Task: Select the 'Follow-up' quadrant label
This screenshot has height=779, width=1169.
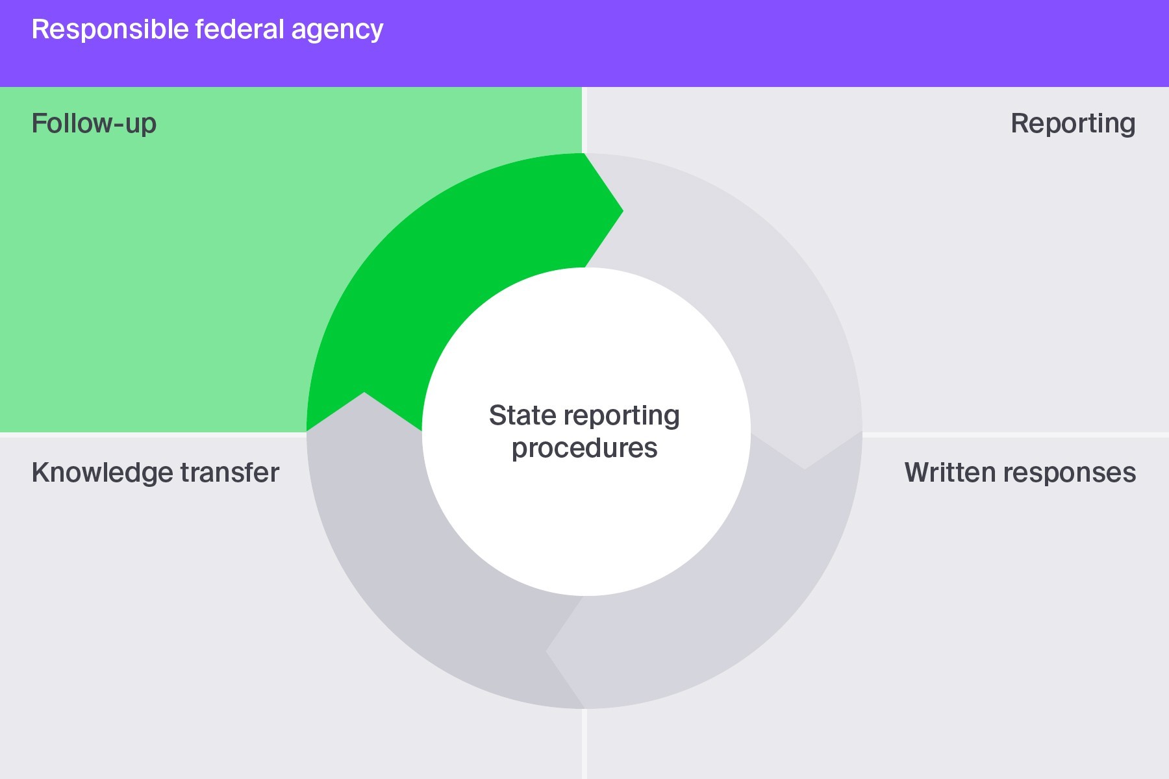Action: tap(94, 123)
